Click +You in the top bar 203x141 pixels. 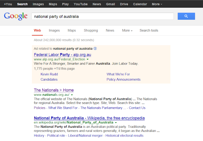(x=8, y=4)
